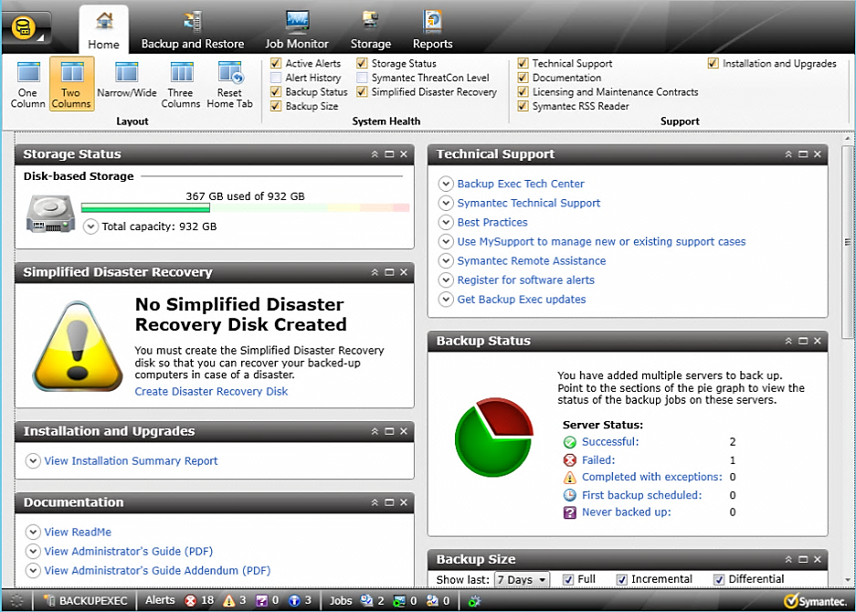856x612 pixels.
Task: Expand the Total capacity details
Action: click(x=90, y=227)
